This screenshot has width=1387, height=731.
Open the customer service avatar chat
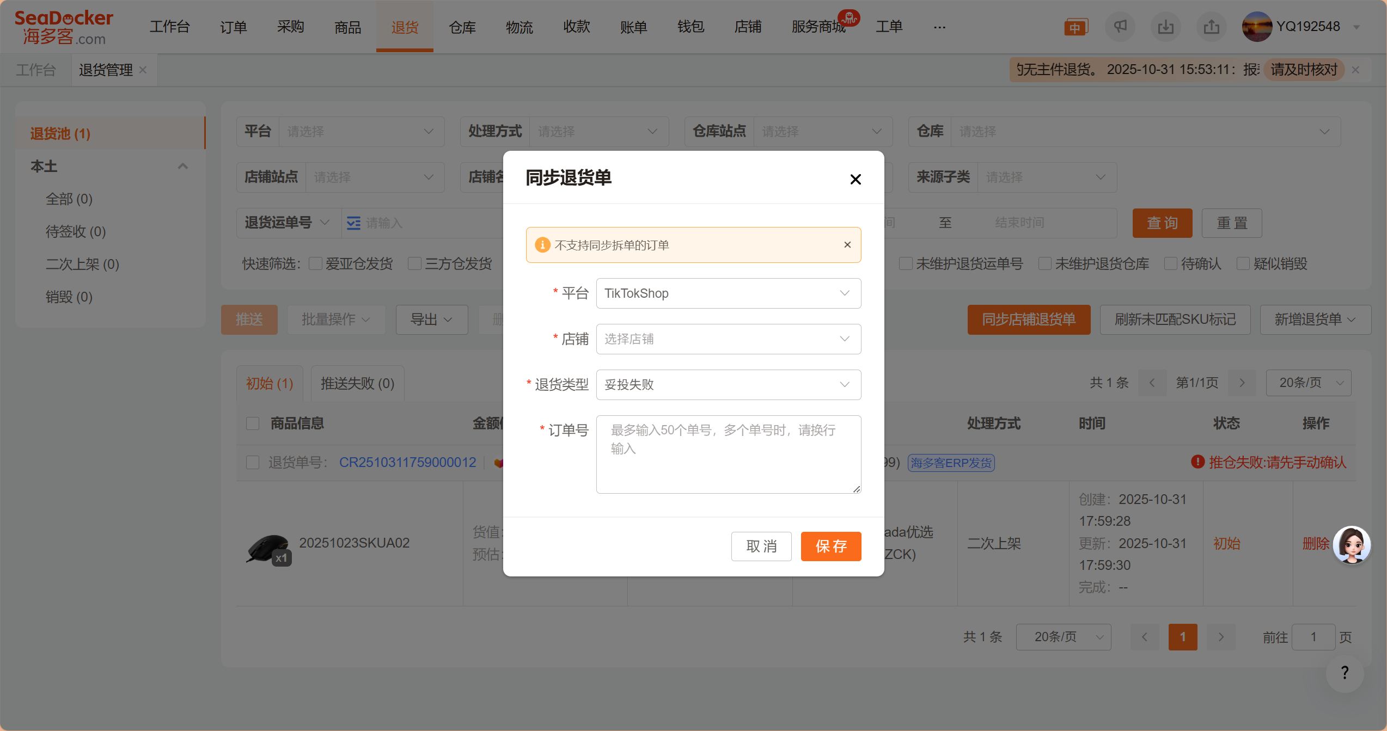click(x=1351, y=544)
